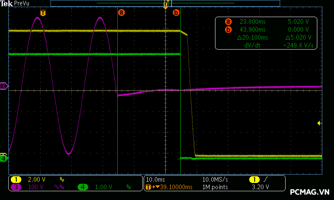Click cursor 'b' marker above the waveform
Viewport: 334px width, 200px height.
click(176, 12)
